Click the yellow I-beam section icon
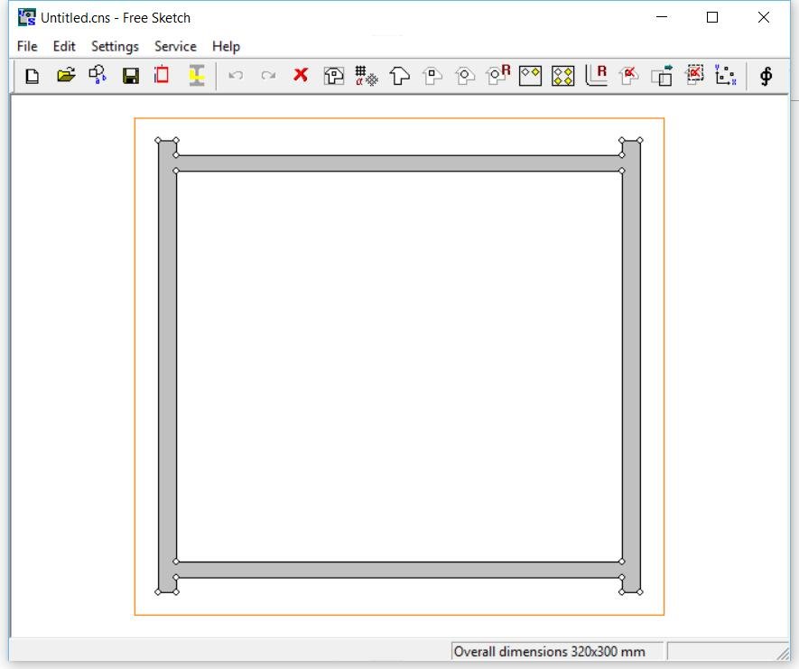 click(197, 76)
